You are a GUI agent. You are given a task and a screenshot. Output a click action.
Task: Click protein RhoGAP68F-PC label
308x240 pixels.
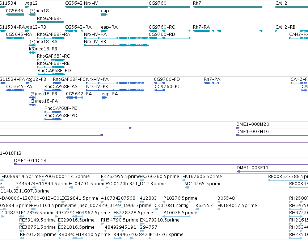69,79
